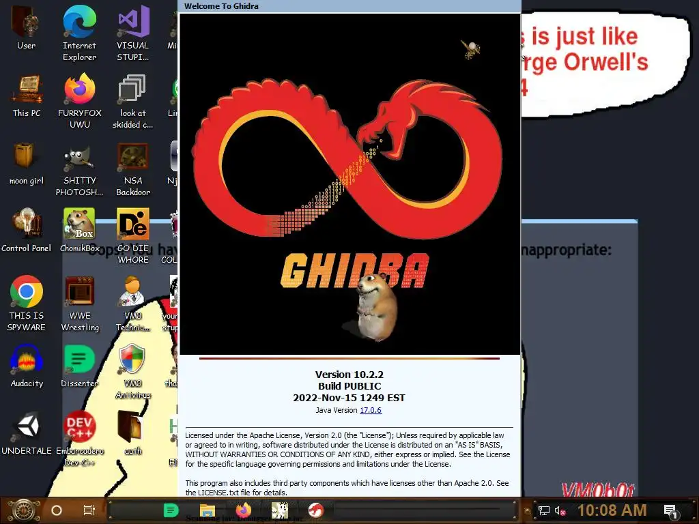Open the Dissenter desktop icon
Image resolution: width=699 pixels, height=524 pixels.
click(x=79, y=366)
